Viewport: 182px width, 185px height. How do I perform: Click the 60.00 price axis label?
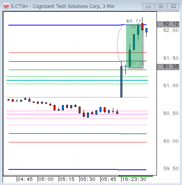[x=171, y=141]
